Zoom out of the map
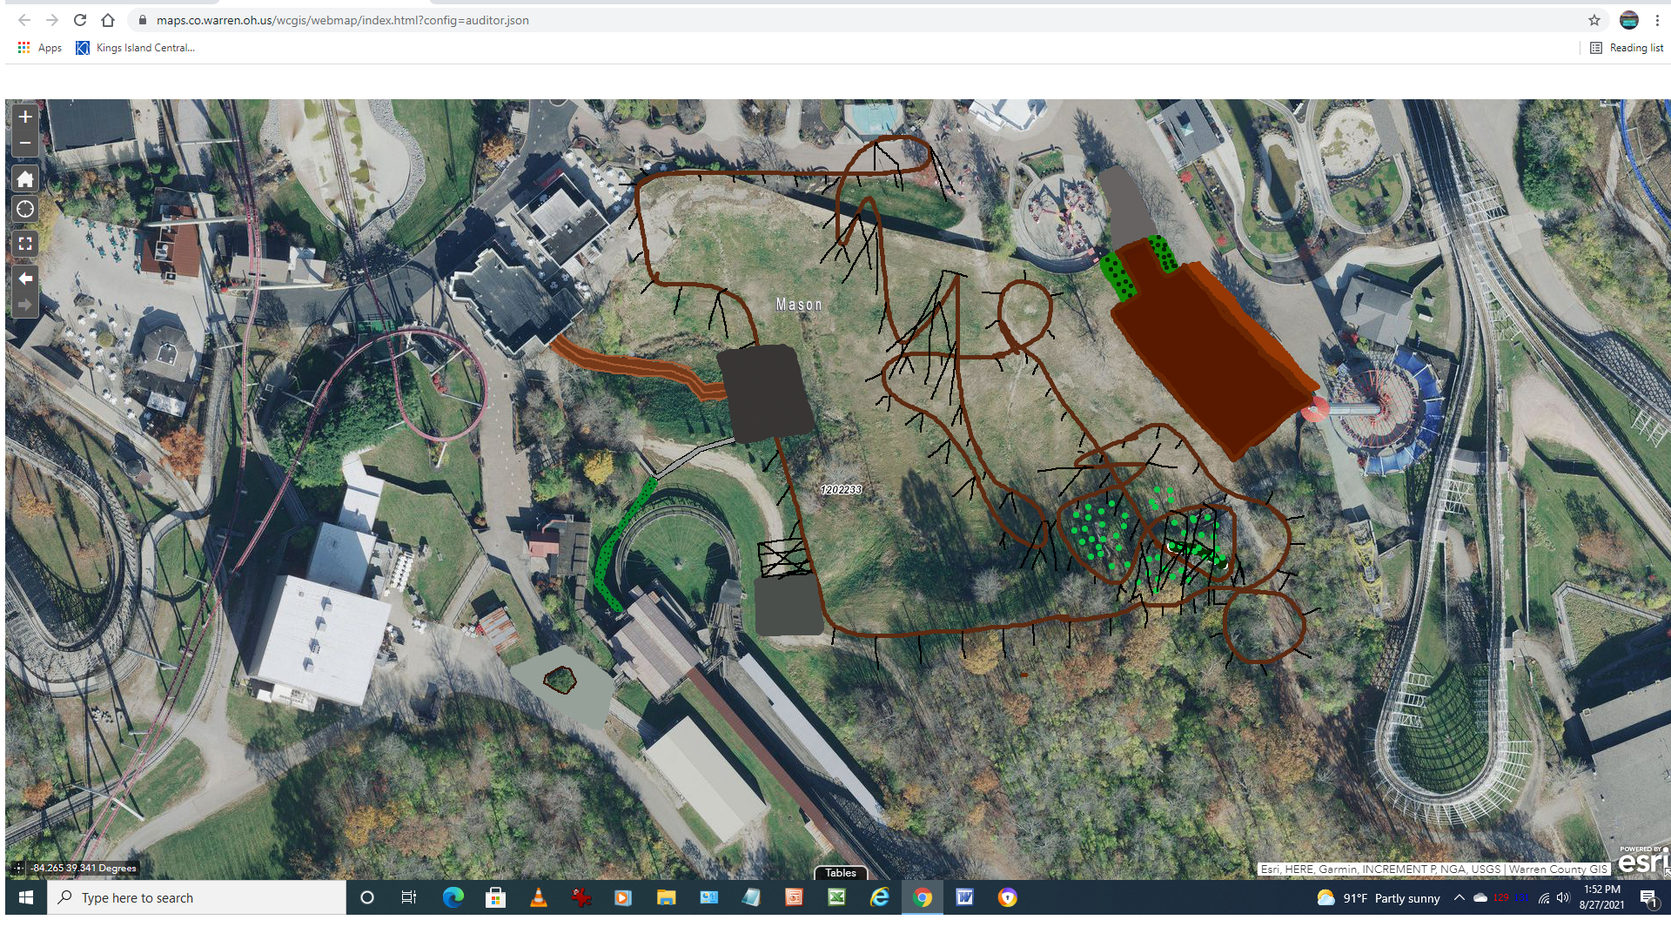Viewport: 1671px width, 940px height. (x=25, y=144)
